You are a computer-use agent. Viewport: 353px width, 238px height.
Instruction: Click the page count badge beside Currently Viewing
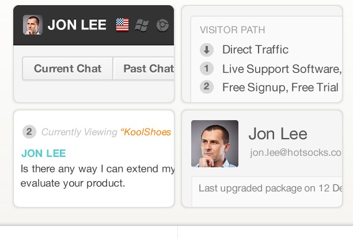click(x=29, y=132)
